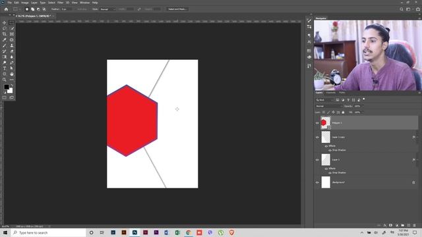Toggle Drop Shadow visibility under Layer 1
The image size is (422, 237).
[x=330, y=172]
